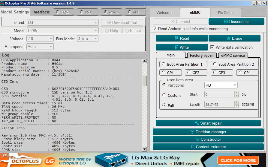
Task: Switch to the eMMC tab
Action: pyautogui.click(x=195, y=13)
